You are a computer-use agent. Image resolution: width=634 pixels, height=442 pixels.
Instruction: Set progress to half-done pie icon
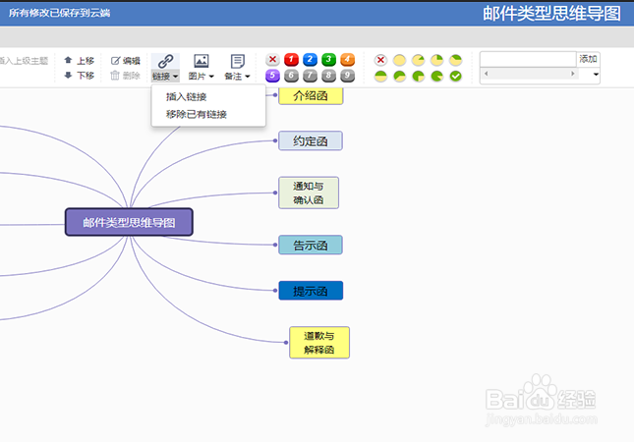380,76
